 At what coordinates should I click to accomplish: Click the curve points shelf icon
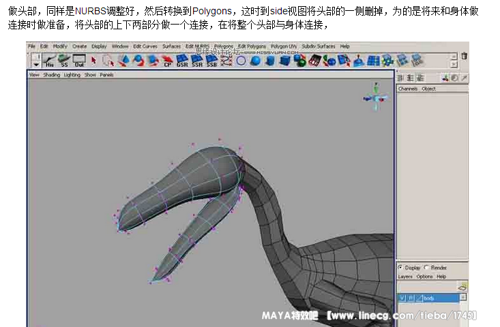(x=226, y=61)
